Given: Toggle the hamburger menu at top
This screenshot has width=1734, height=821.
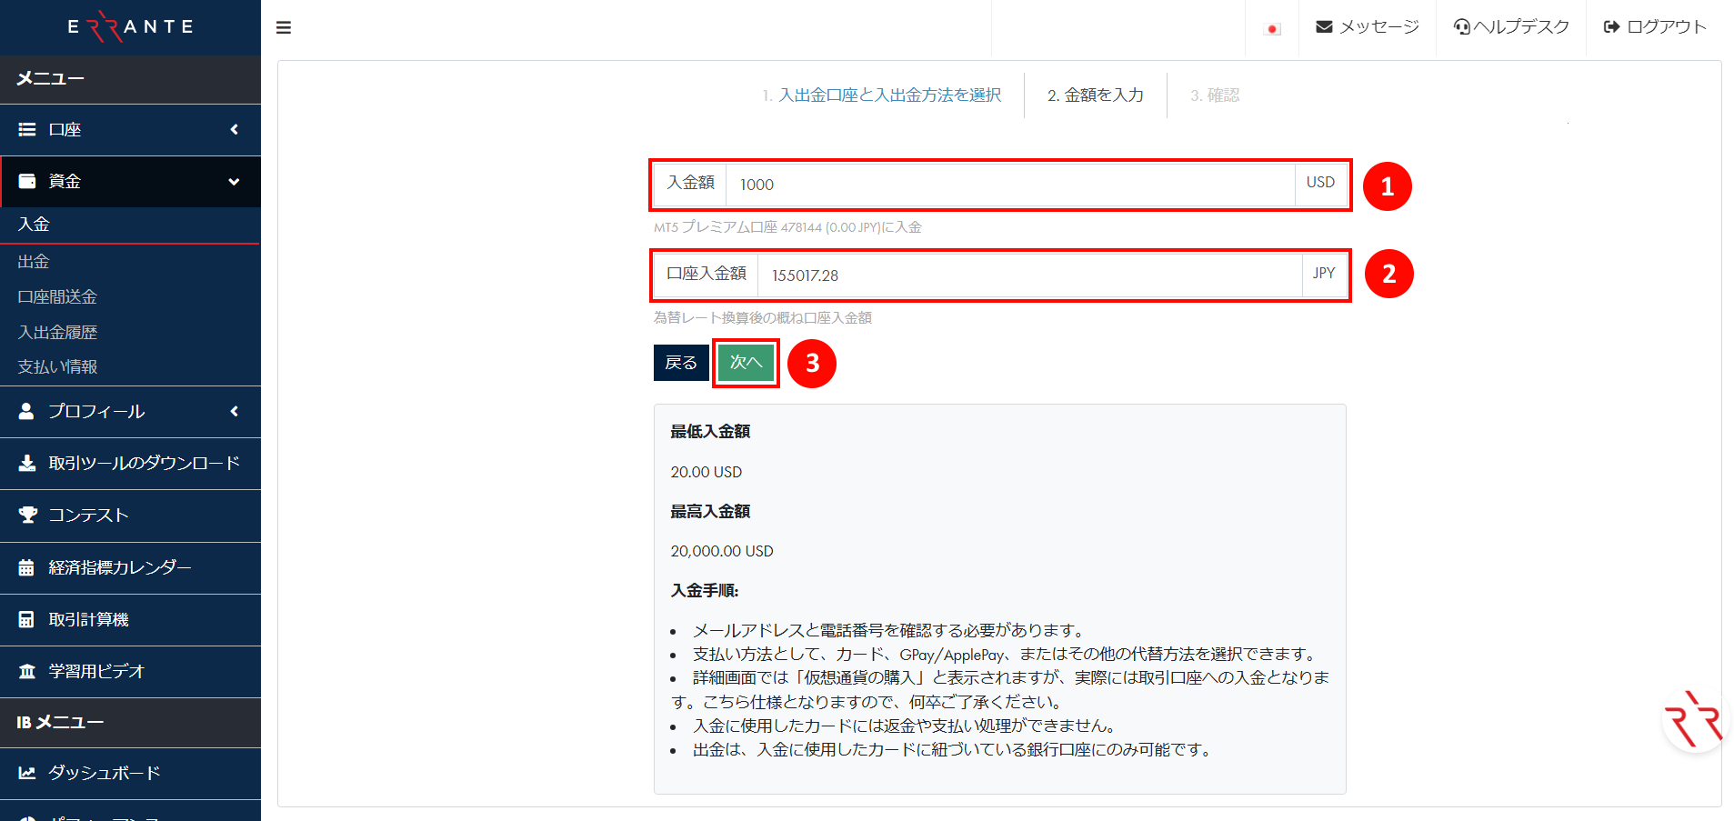Looking at the screenshot, I should [283, 27].
